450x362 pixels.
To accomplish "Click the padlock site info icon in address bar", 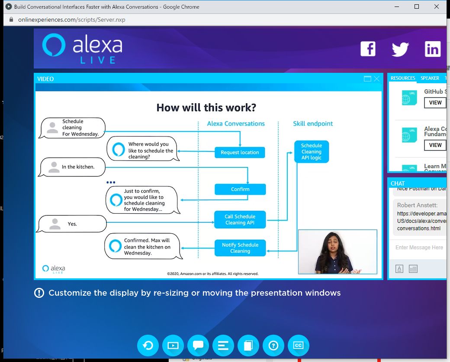I will pos(11,20).
